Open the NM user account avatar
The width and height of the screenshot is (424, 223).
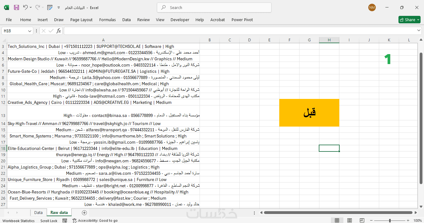[x=372, y=7]
